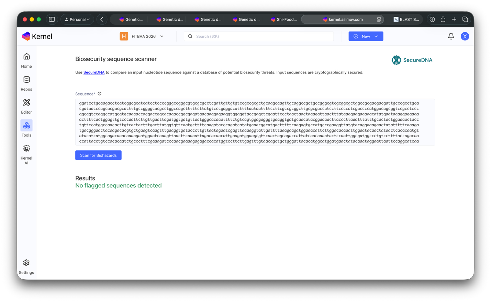The image size is (491, 302).
Task: Open the user avatar X menu
Action: click(465, 36)
